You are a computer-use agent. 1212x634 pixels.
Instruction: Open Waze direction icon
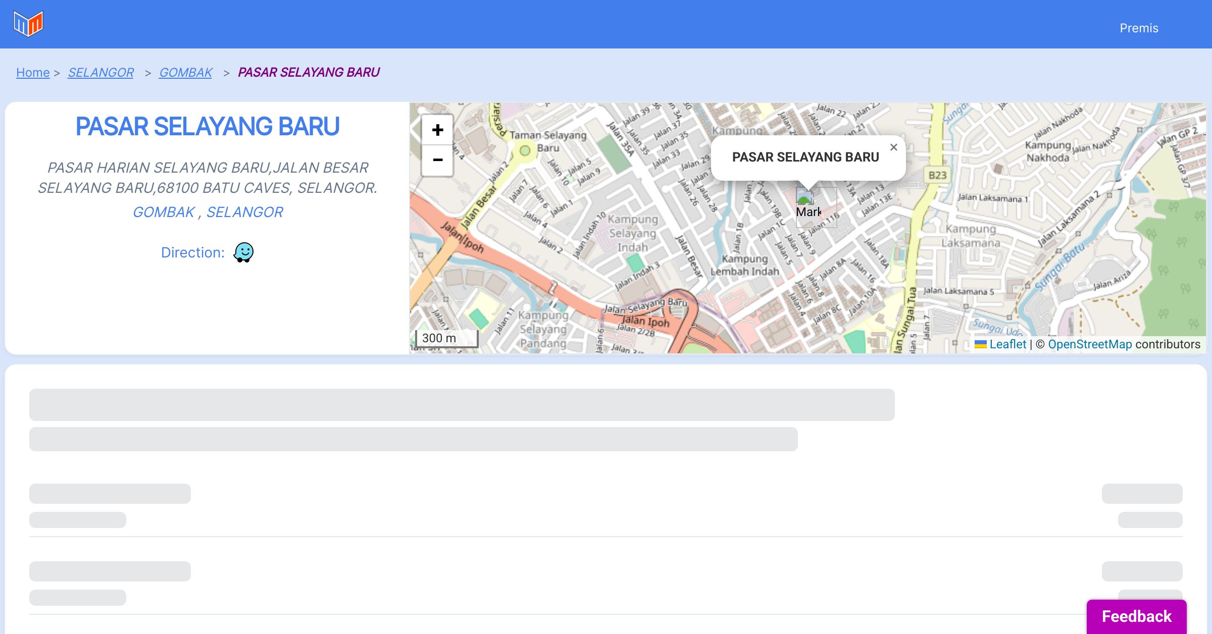(x=243, y=252)
